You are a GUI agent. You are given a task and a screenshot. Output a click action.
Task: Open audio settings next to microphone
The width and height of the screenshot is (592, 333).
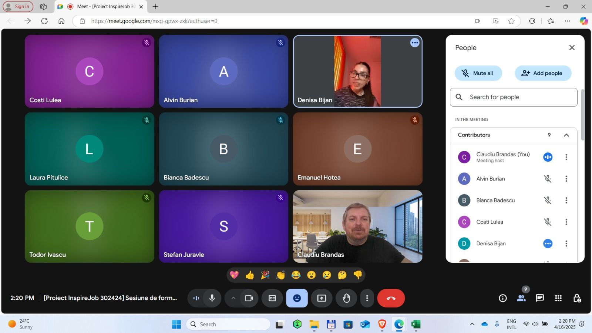(x=196, y=298)
